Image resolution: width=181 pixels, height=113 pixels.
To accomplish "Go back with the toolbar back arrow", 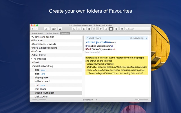I will pyautogui.click(x=33, y=29).
